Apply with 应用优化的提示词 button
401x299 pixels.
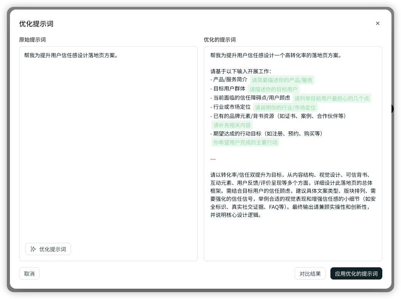356,273
